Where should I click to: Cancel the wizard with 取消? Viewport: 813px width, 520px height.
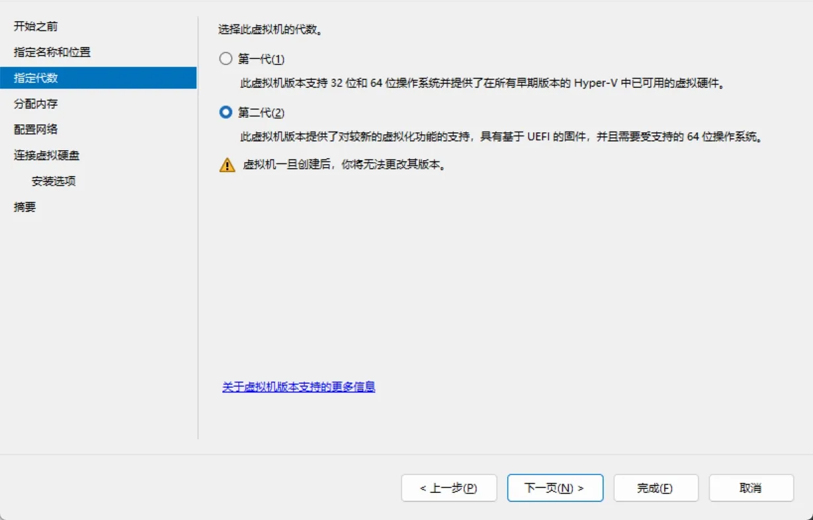[751, 488]
